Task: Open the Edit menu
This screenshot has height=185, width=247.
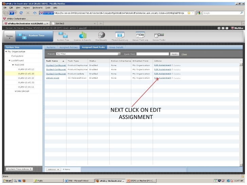Action: coord(11,7)
